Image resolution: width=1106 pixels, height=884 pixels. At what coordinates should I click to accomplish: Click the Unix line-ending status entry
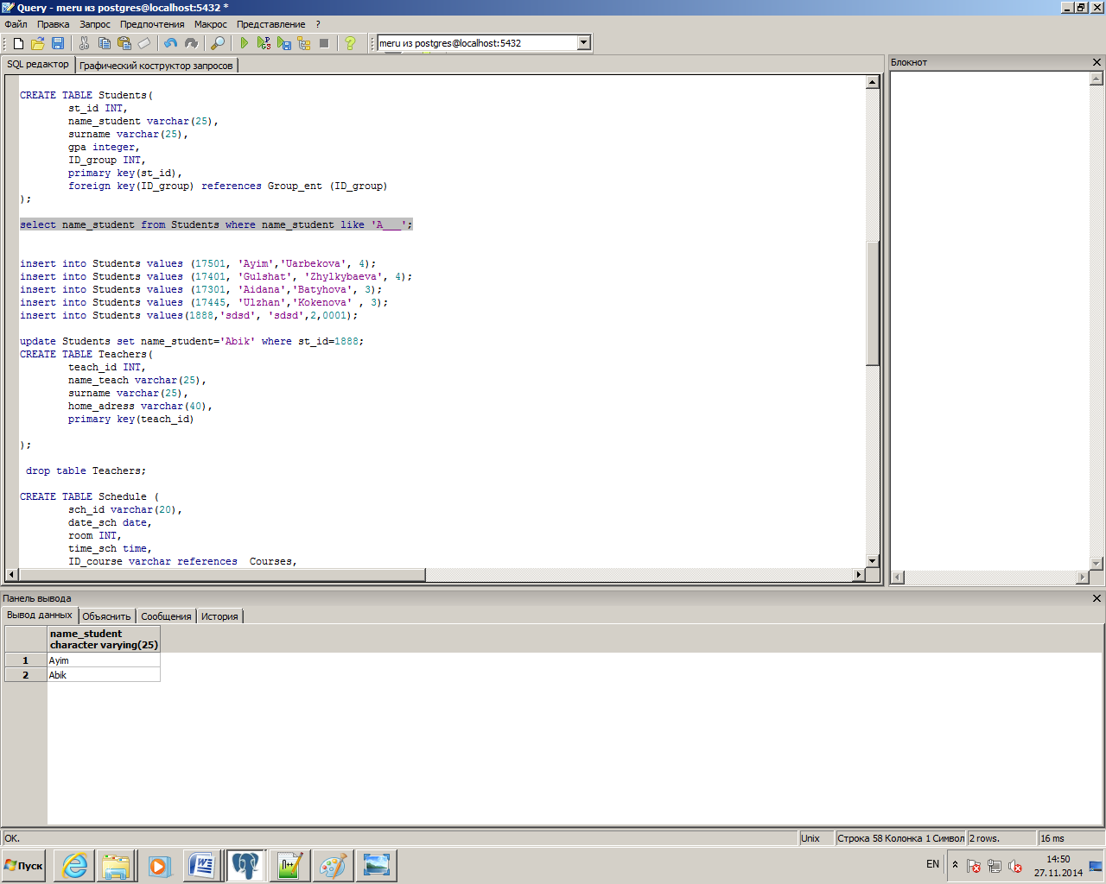817,838
